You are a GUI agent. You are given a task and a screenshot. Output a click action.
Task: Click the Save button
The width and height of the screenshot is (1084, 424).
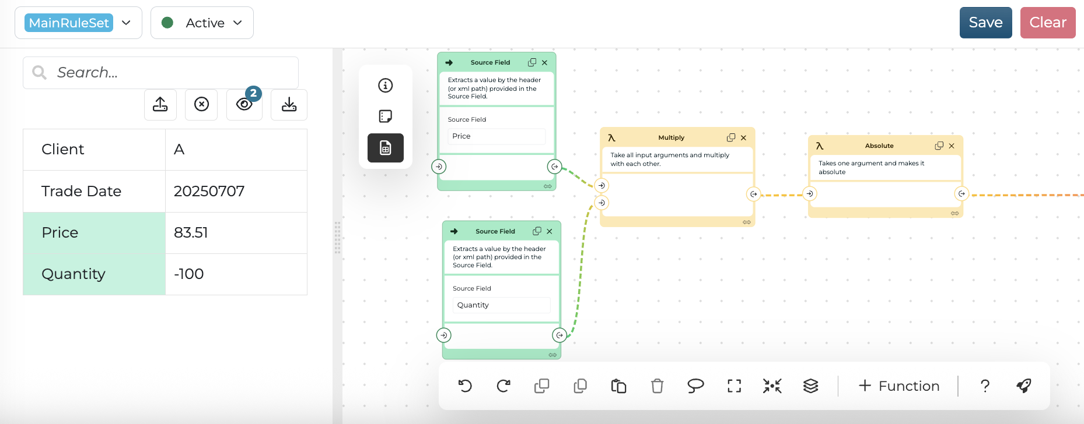985,23
